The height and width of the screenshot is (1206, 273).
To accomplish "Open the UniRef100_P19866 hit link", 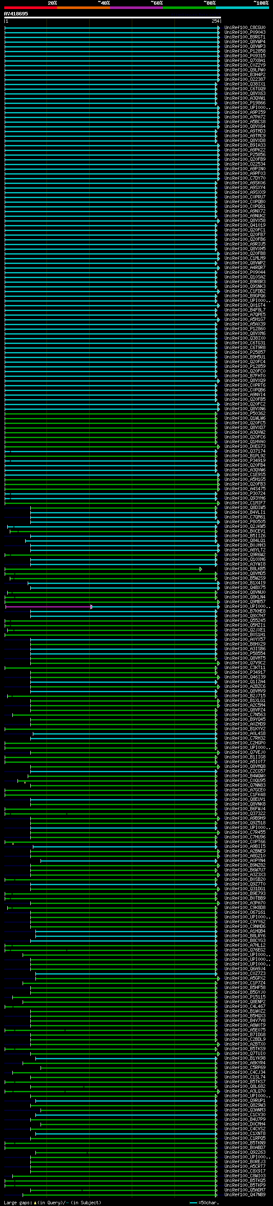I will (244, 103).
